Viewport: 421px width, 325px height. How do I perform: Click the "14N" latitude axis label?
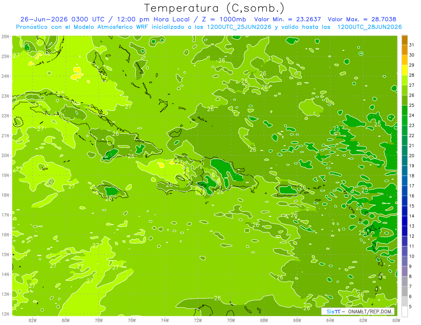5,274
